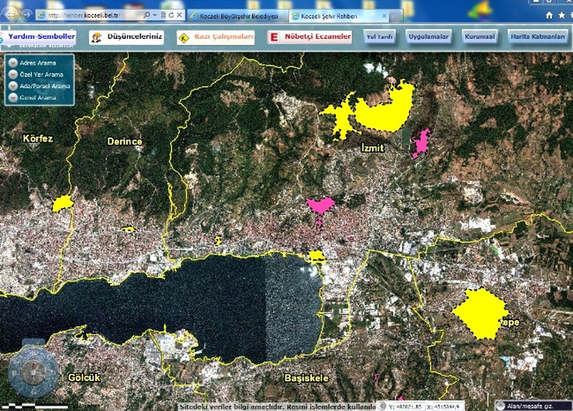
Task: Click the worker icon beside Düşünceleriniz
Action: click(97, 38)
